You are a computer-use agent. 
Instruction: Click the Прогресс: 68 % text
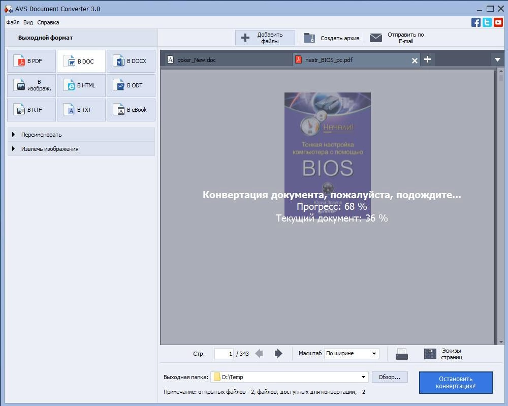(332, 206)
